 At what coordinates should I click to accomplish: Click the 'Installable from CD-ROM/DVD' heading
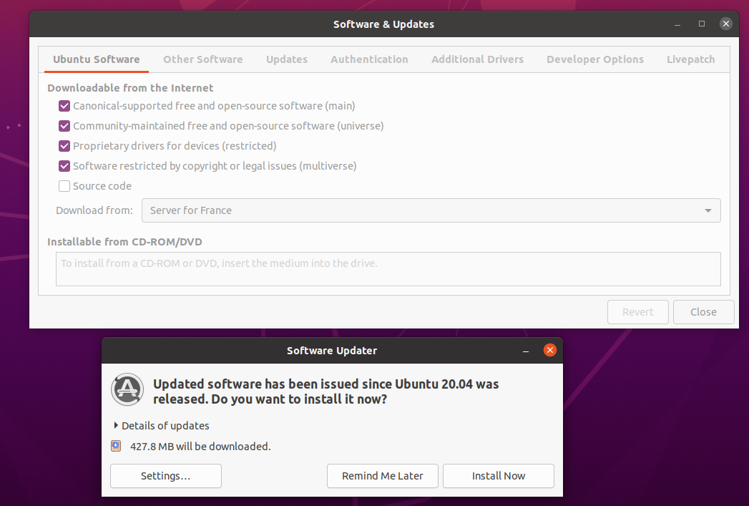pos(124,242)
